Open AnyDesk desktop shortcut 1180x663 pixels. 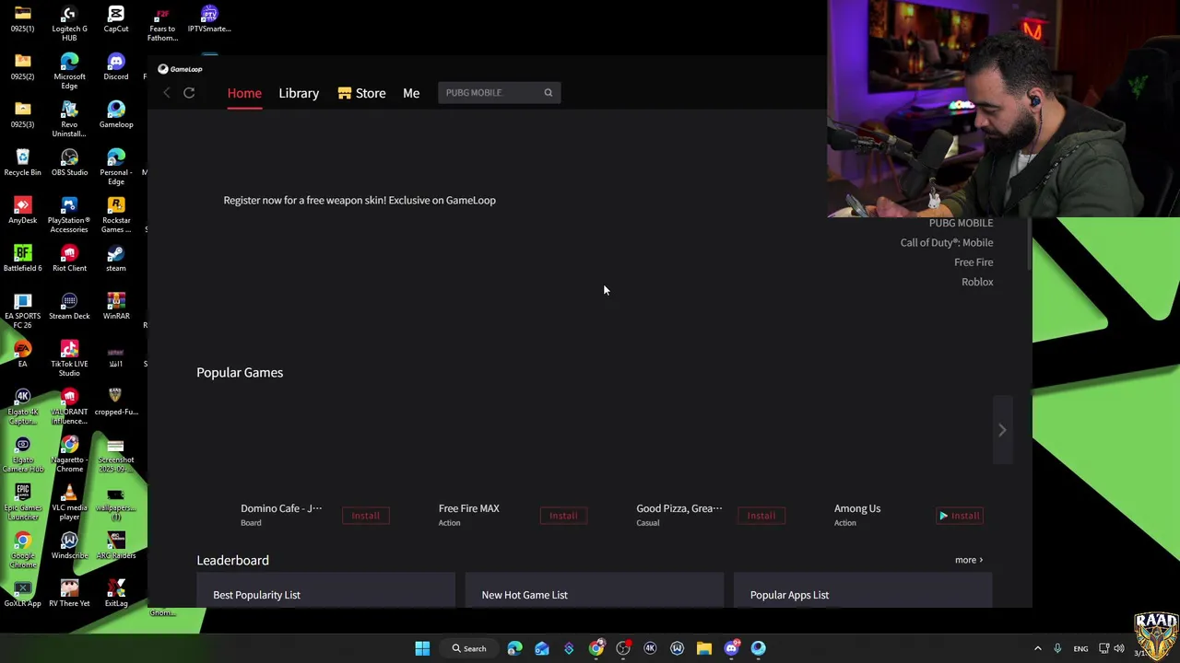[x=23, y=211]
